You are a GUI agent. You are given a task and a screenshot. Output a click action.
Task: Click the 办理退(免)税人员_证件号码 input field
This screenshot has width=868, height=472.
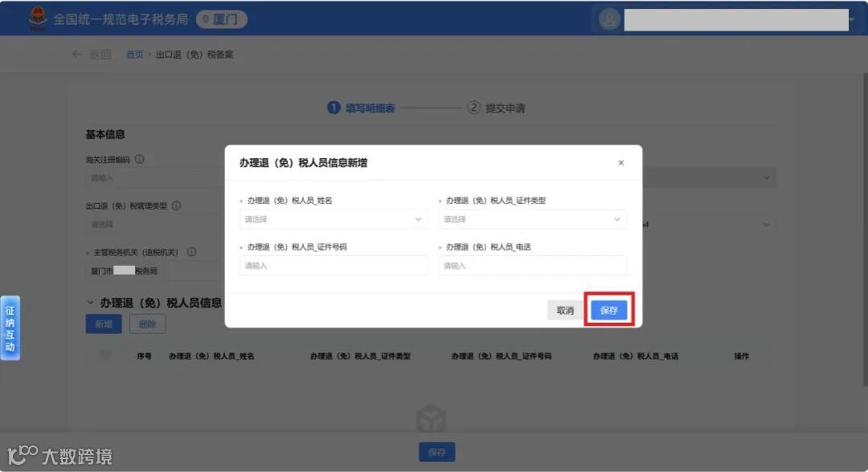(334, 266)
